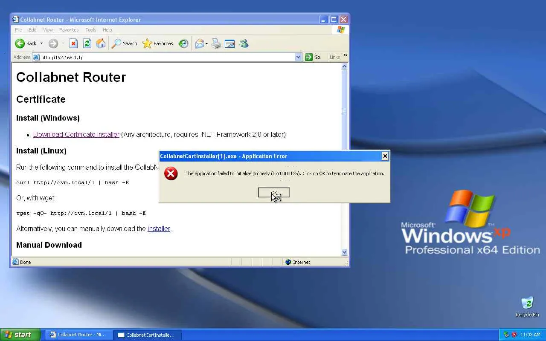Click the 'failed to initialize properly' error message
Viewport: 546px width, 341px height.
pos(285,173)
